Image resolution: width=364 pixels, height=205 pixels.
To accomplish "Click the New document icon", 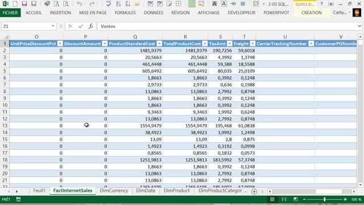I will 15,4.
